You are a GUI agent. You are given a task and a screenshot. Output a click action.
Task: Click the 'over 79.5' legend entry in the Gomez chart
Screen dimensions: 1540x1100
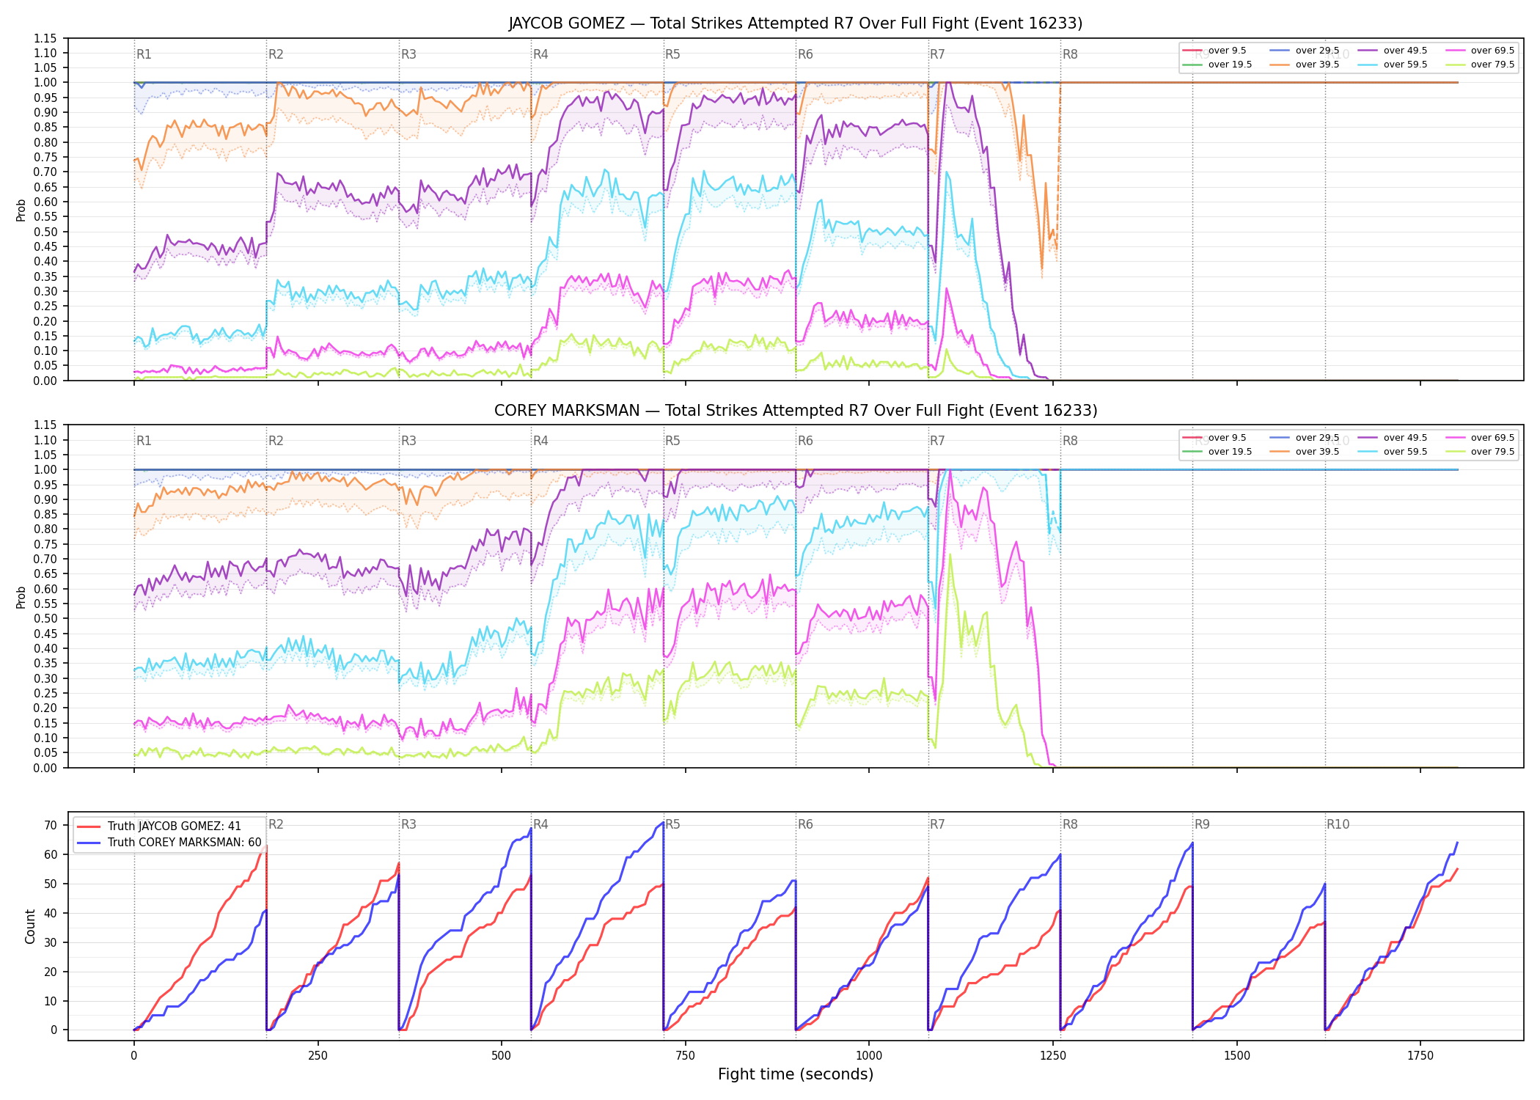click(x=1480, y=65)
